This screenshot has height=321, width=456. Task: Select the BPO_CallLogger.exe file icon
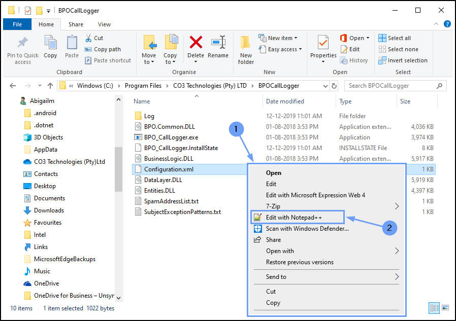pyautogui.click(x=138, y=137)
